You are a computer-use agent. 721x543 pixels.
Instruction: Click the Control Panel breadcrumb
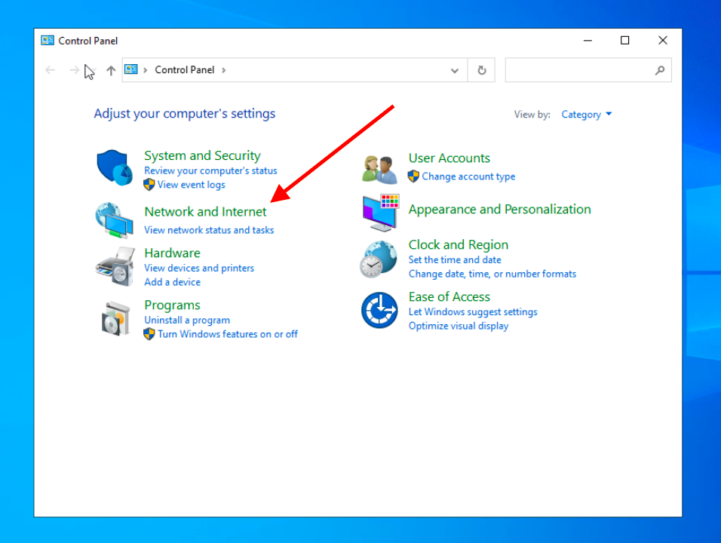184,70
